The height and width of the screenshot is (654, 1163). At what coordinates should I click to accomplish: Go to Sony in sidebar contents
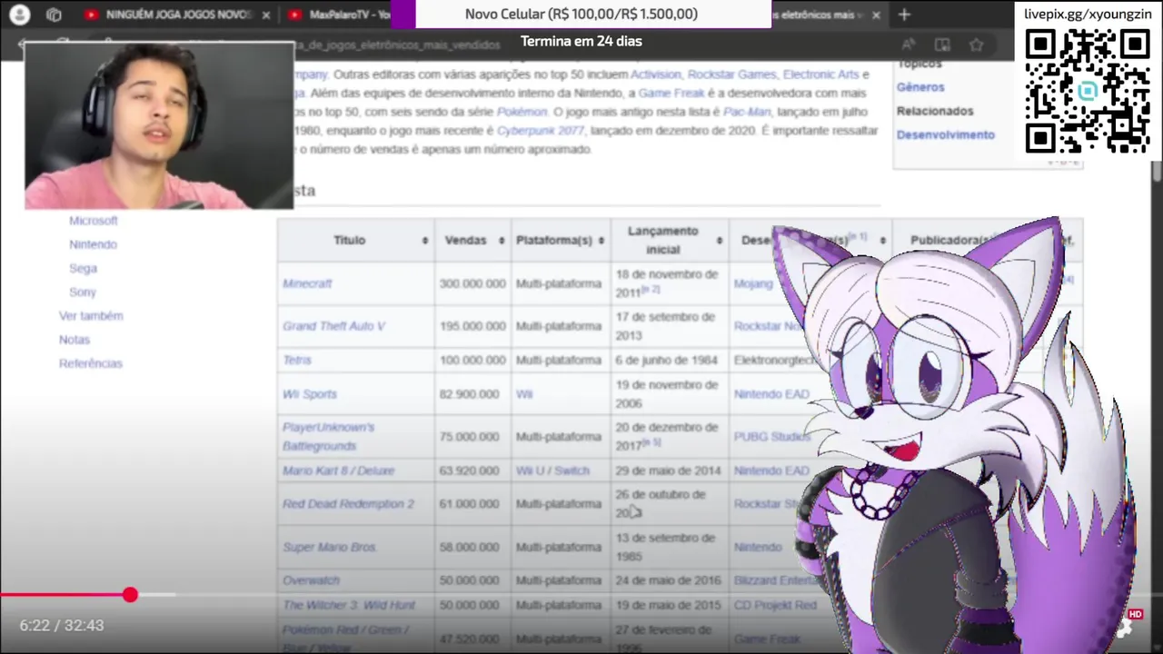(x=83, y=292)
